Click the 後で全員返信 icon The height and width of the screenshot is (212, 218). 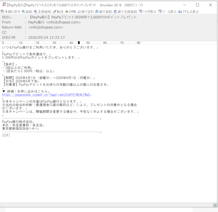coord(125,12)
